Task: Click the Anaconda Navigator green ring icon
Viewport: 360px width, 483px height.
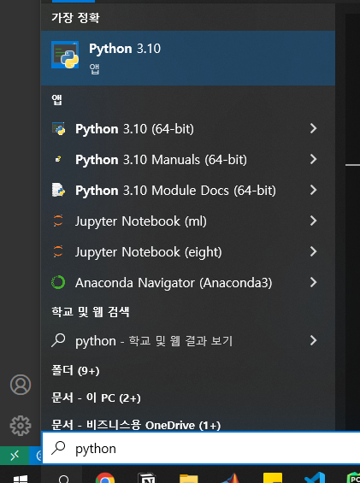Action: 58,282
